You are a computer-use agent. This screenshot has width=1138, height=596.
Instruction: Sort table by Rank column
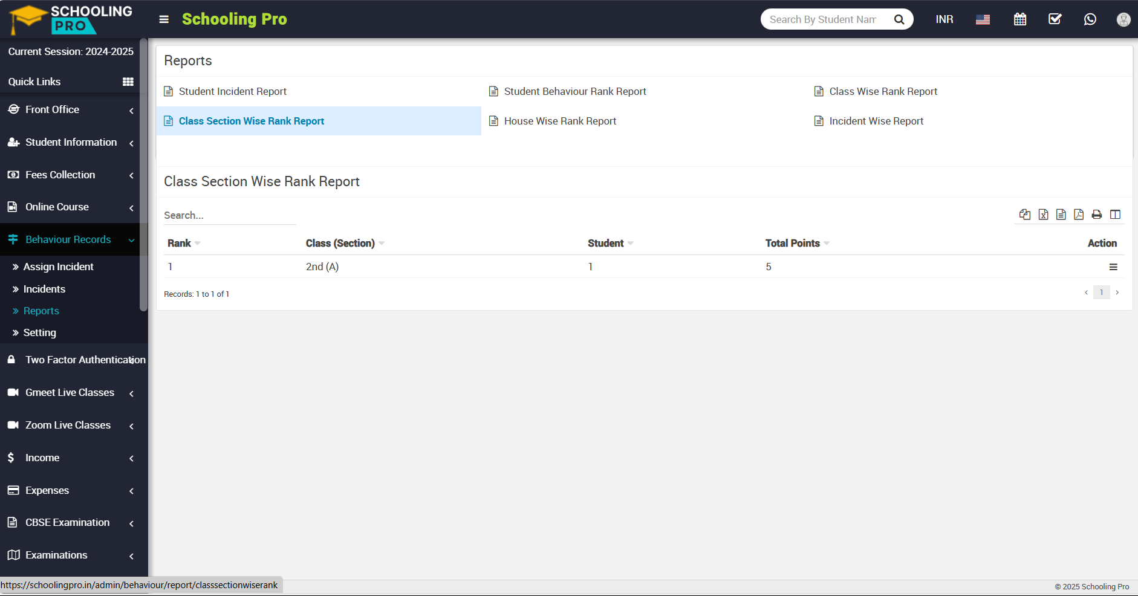coord(184,243)
